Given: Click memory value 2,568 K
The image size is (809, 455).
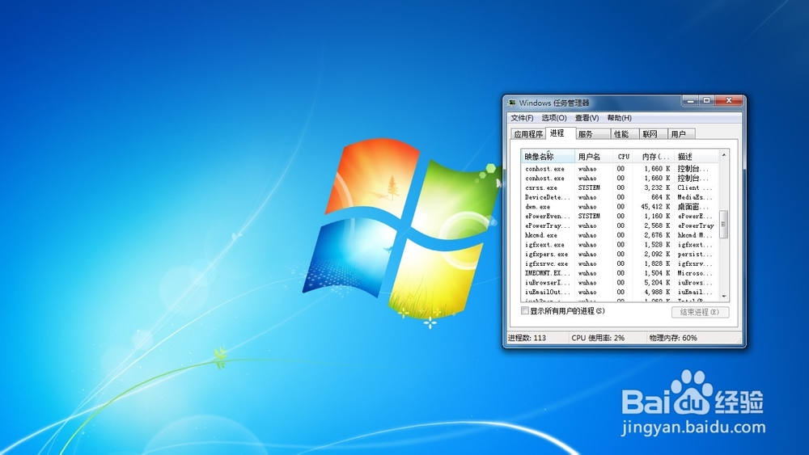Looking at the screenshot, I should (657, 225).
